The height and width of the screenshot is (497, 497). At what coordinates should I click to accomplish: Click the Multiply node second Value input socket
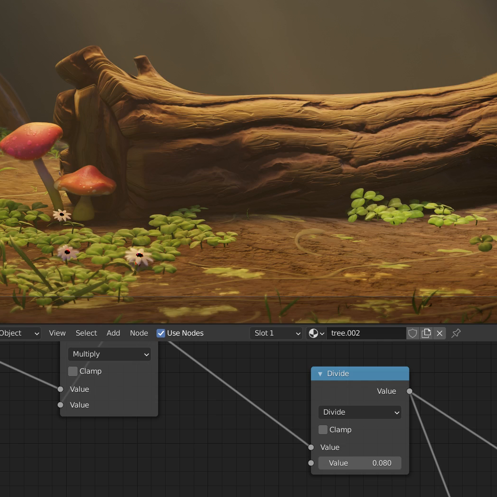(60, 405)
